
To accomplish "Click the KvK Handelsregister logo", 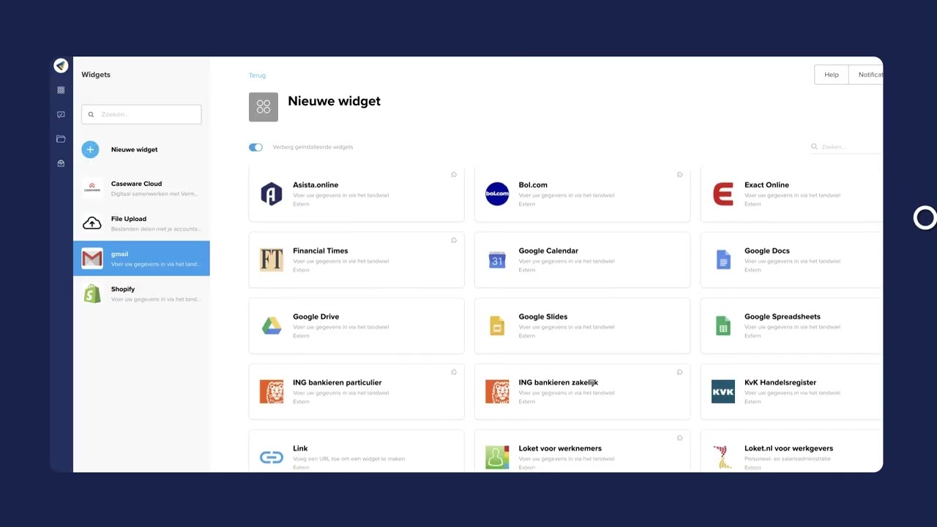I will [x=723, y=392].
